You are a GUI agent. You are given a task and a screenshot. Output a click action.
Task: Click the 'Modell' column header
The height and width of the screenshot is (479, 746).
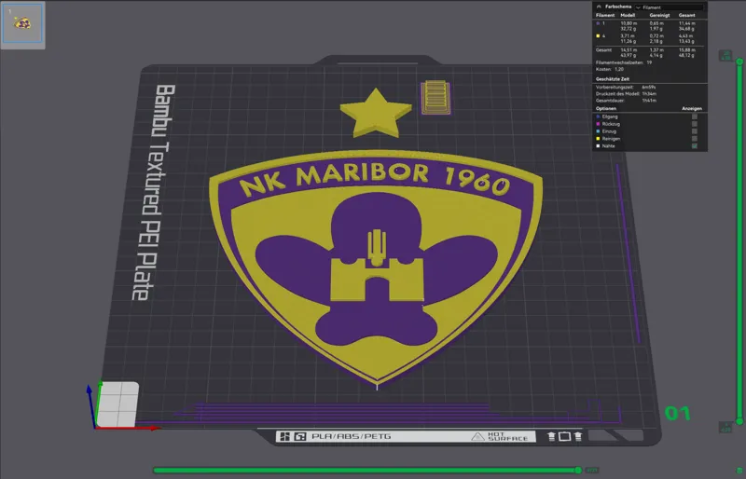[x=628, y=15]
